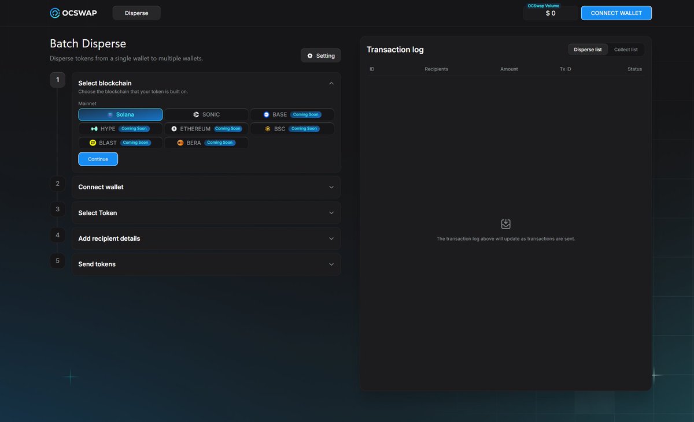
Task: Click the Batch Disperse heading
Action: (88, 44)
